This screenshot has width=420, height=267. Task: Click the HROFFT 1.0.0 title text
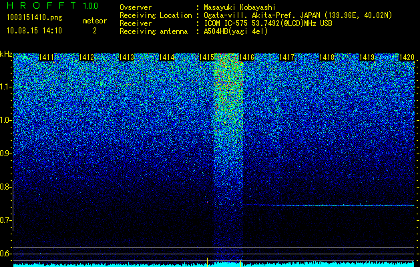(x=52, y=5)
